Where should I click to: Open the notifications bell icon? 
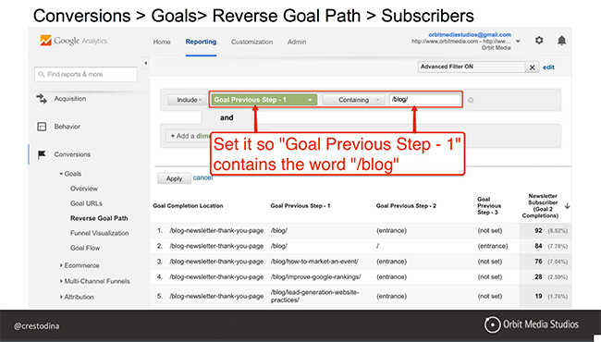coord(561,41)
